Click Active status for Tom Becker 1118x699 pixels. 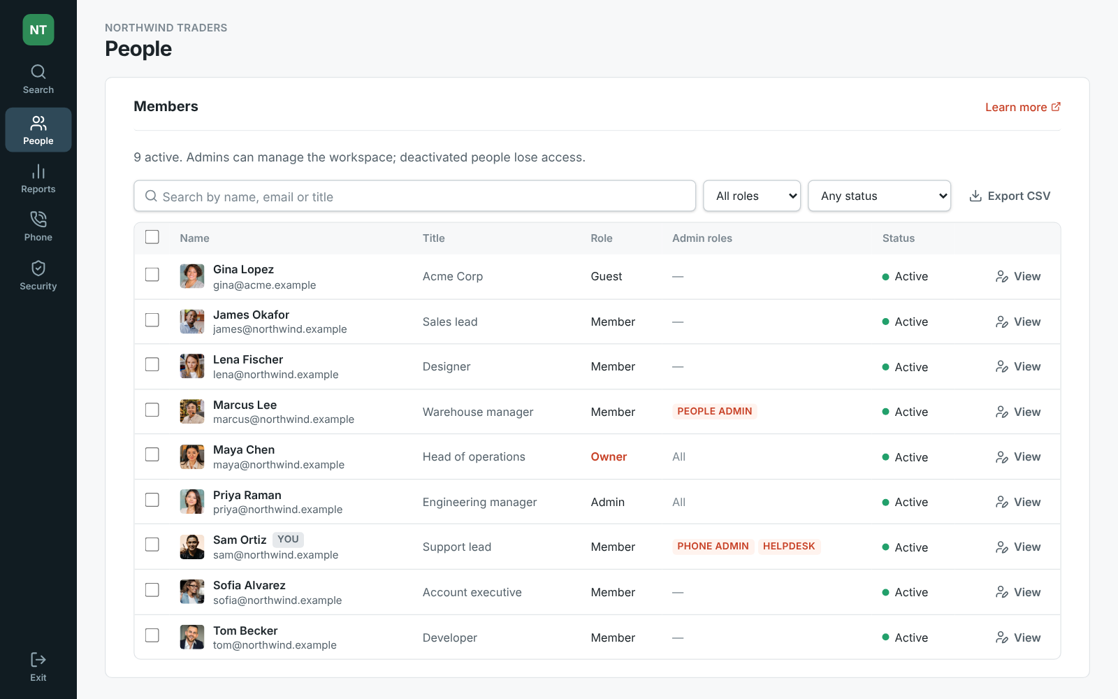[x=905, y=637]
